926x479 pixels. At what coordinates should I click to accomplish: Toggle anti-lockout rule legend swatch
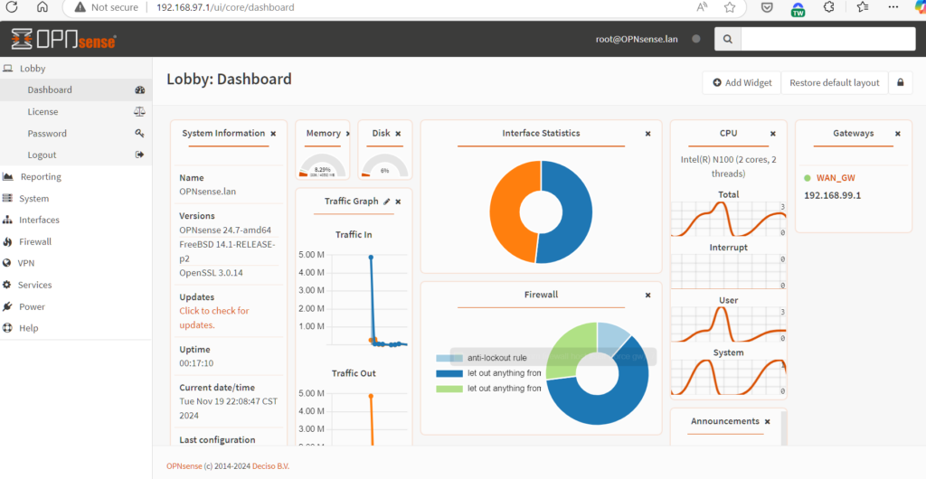(449, 358)
